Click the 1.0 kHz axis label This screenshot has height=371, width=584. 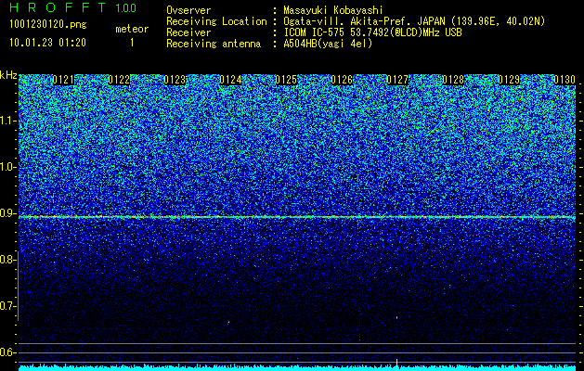7,167
